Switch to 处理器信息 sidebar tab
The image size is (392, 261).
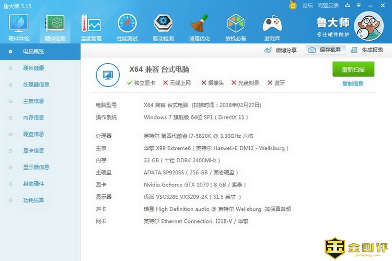(36, 85)
